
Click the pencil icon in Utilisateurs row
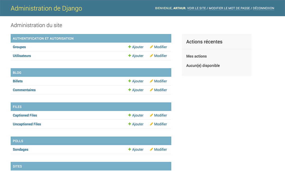151,56
